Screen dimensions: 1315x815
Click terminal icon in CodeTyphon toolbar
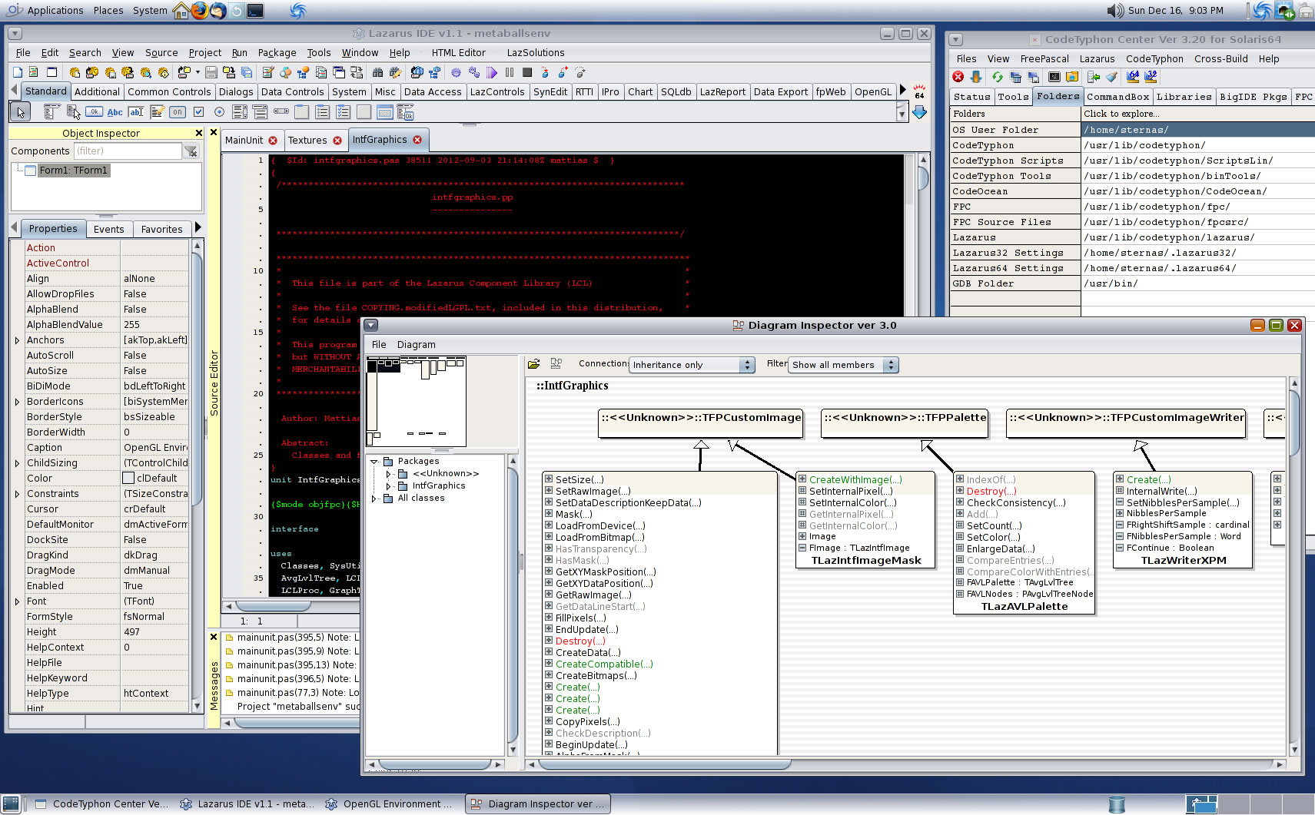point(1054,77)
